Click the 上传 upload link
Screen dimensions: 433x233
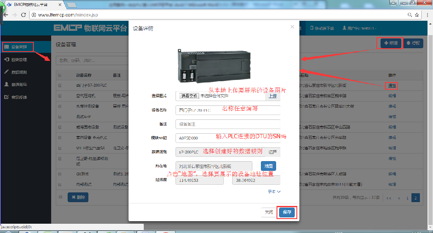tap(273, 96)
